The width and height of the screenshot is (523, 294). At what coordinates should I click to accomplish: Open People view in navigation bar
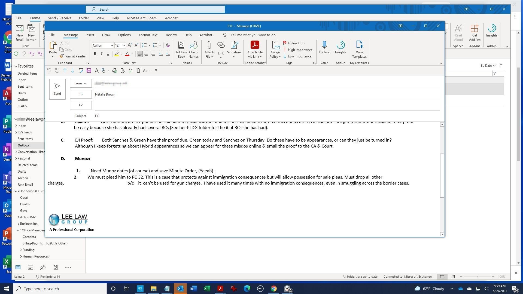click(x=43, y=267)
